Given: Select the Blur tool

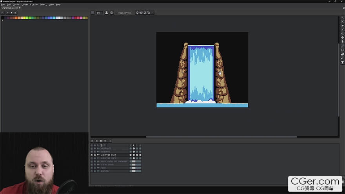Looking at the screenshot, I should pos(342,58).
